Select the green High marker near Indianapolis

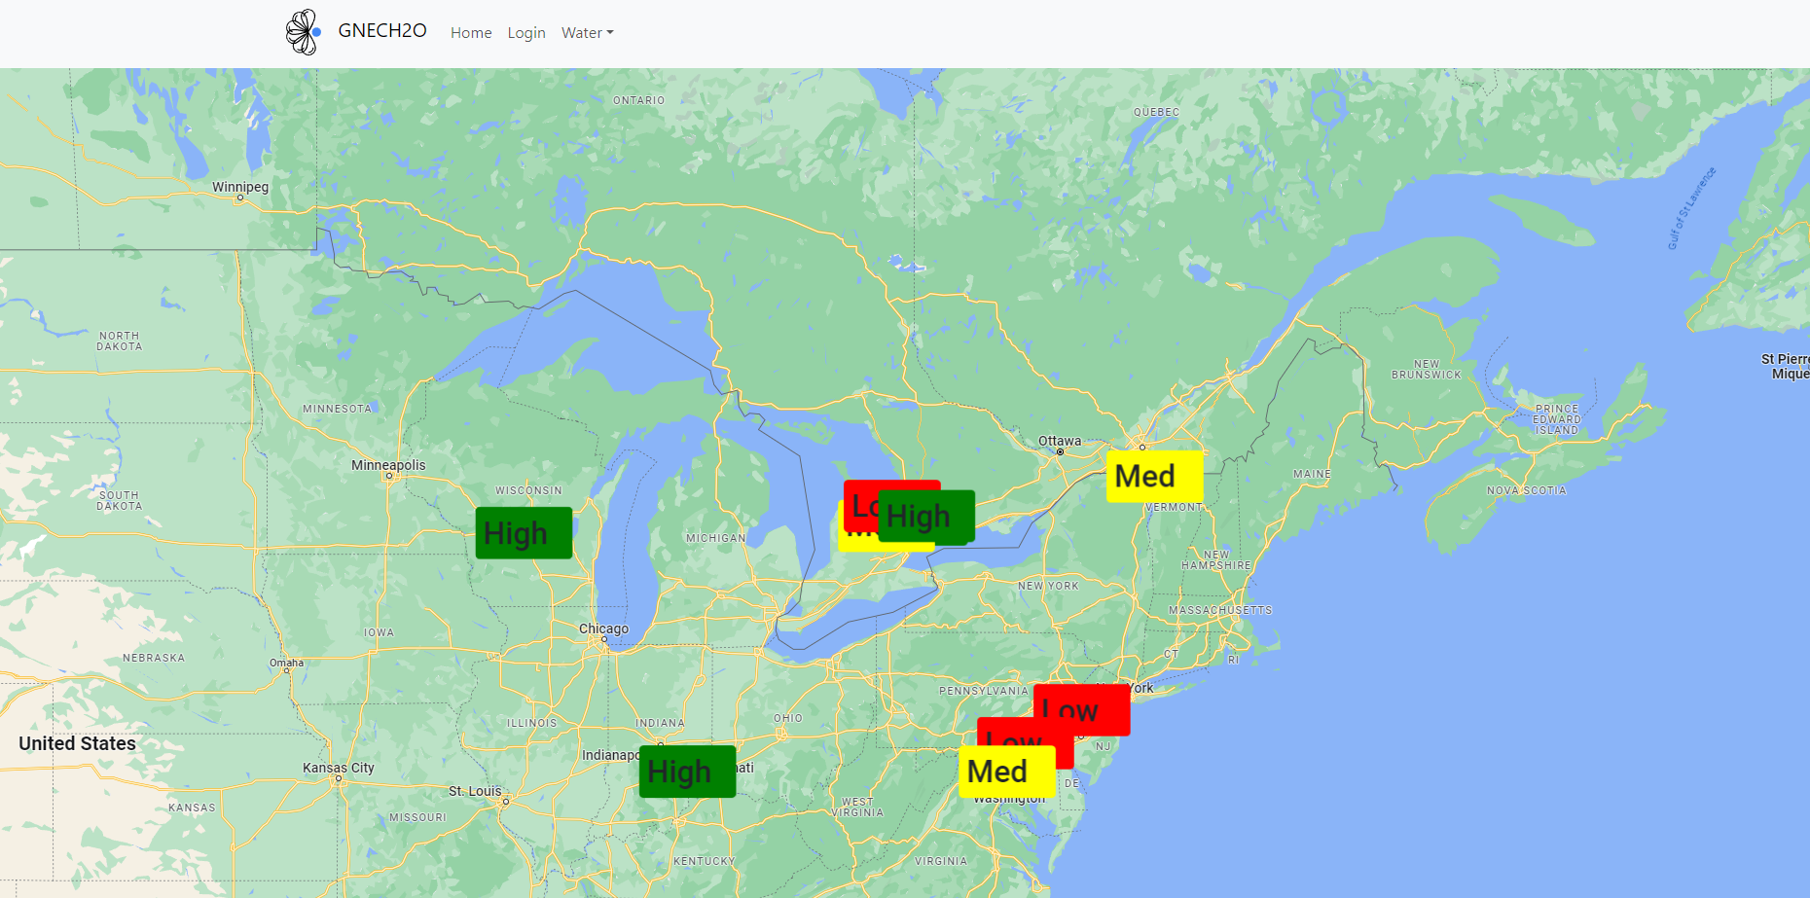coord(687,772)
